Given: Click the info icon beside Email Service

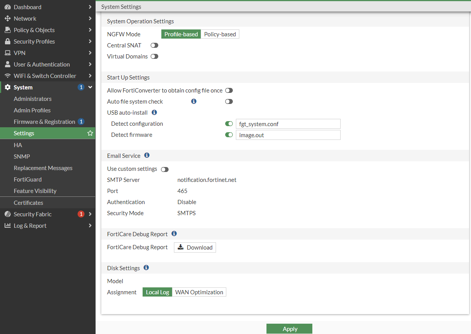Looking at the screenshot, I should 147,156.
